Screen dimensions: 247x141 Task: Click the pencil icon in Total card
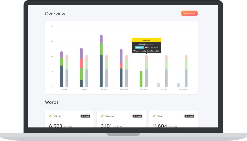tap(154, 116)
